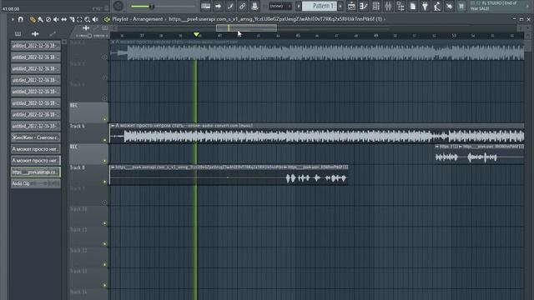Click the time display 41:08:00
This screenshot has width=534, height=300.
(x=11, y=9)
